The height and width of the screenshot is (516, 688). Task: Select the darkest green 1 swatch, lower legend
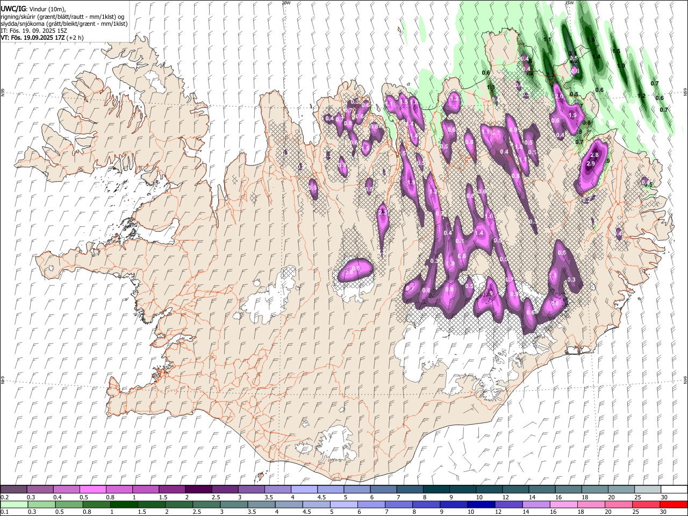click(x=124, y=504)
